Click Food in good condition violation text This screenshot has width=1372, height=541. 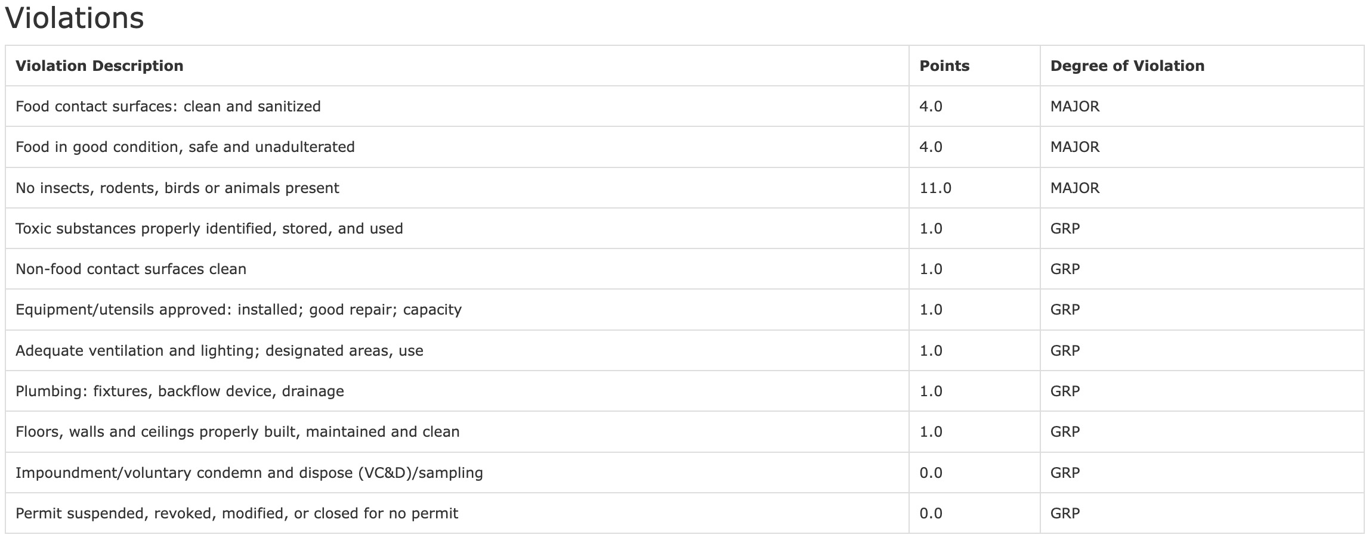pyautogui.click(x=185, y=147)
